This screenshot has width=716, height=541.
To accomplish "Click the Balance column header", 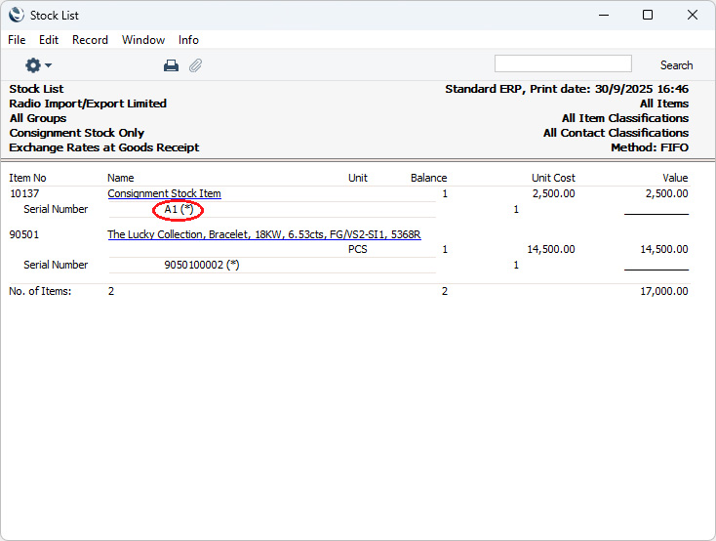I will pyautogui.click(x=428, y=178).
